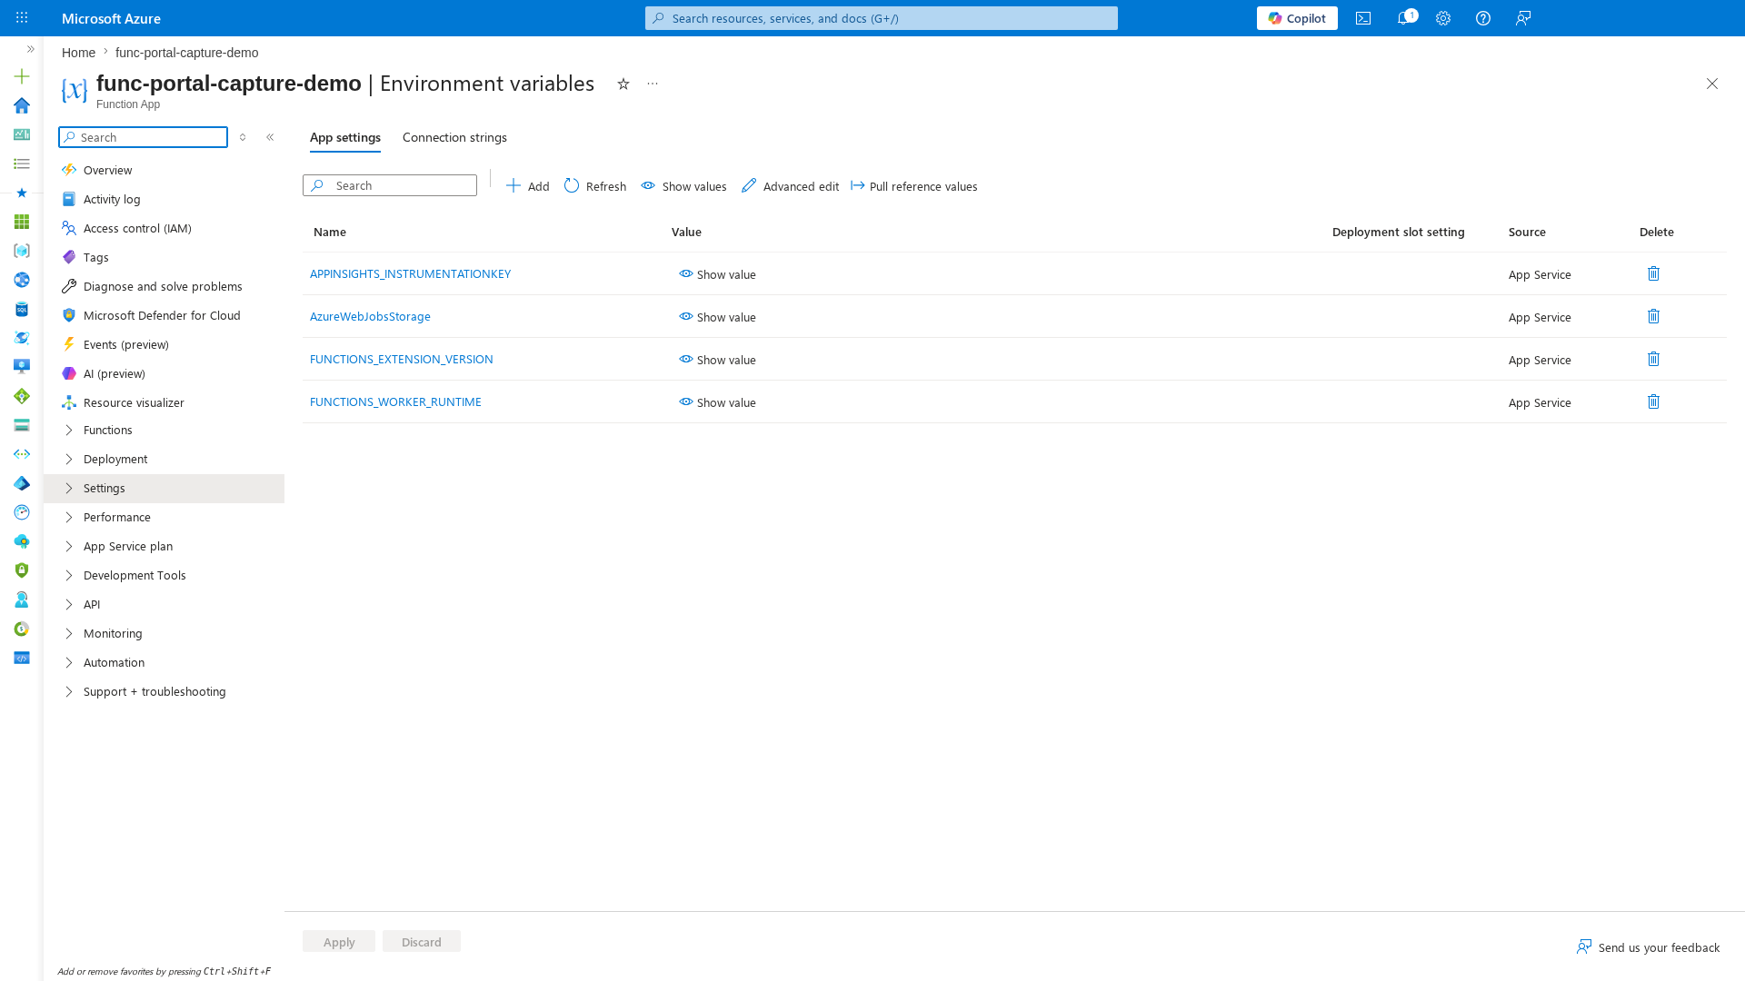The width and height of the screenshot is (1745, 981).
Task: Open the Dashboard icon in sidebar
Action: [x=22, y=134]
